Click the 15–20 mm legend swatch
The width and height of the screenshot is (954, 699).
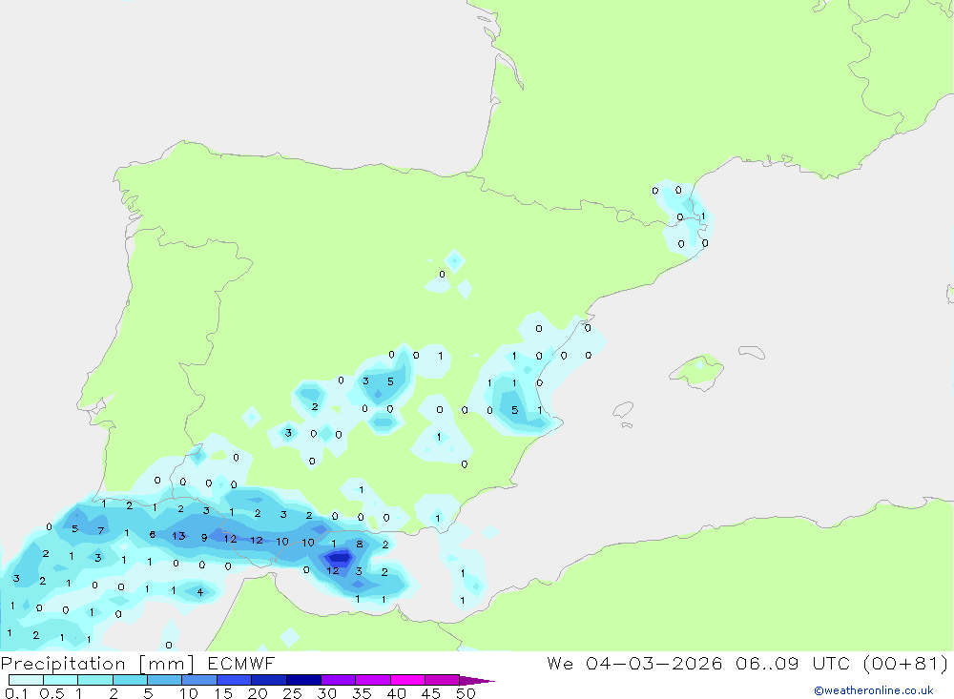click(x=234, y=680)
